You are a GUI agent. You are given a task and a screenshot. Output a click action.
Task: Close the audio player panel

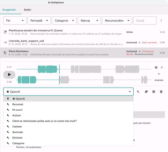click(x=162, y=67)
